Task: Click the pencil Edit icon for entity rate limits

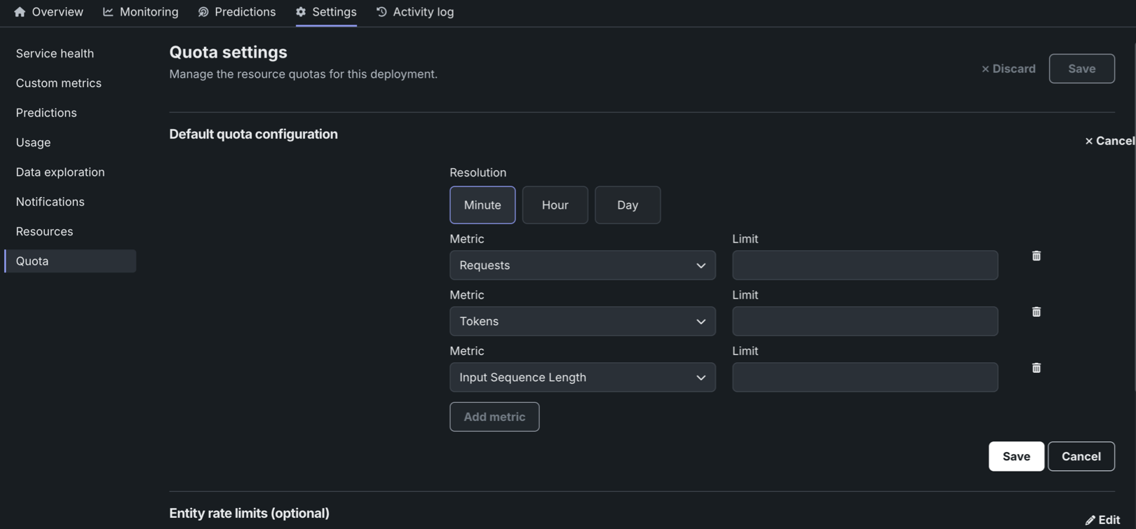Action: [x=1090, y=520]
